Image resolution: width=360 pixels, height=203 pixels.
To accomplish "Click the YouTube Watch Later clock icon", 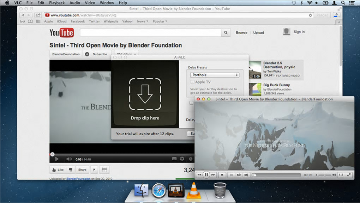I will (x=190, y=159).
